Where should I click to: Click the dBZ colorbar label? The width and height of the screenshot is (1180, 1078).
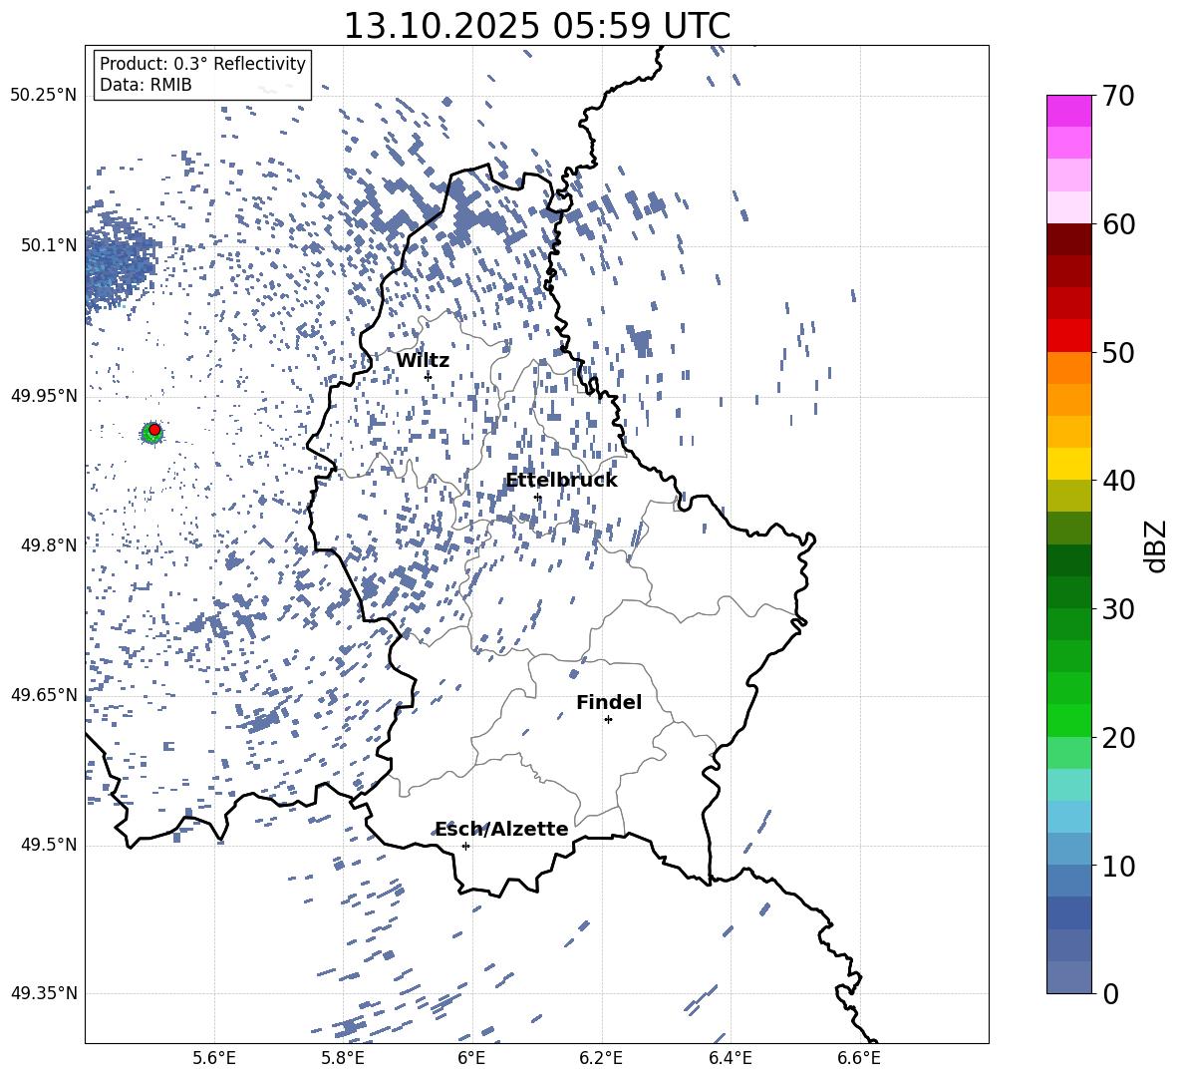click(x=1157, y=545)
